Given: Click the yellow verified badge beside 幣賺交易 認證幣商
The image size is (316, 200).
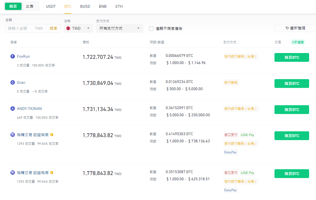Looking at the screenshot, I should 51,135.
